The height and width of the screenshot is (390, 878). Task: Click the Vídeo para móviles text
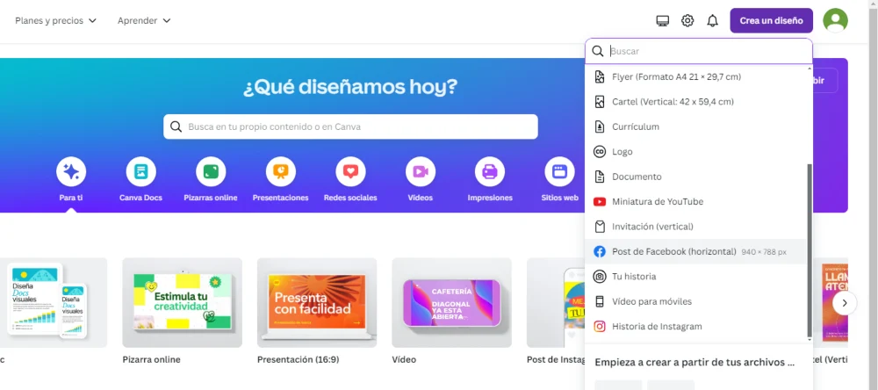651,301
